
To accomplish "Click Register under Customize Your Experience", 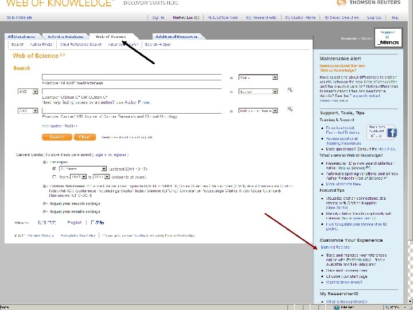I will (x=343, y=247).
